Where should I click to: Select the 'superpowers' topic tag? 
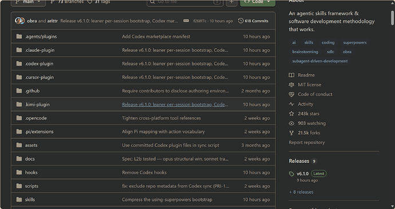[355, 42]
